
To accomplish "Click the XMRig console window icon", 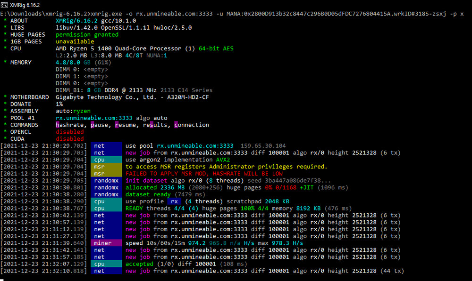I will point(4,5).
